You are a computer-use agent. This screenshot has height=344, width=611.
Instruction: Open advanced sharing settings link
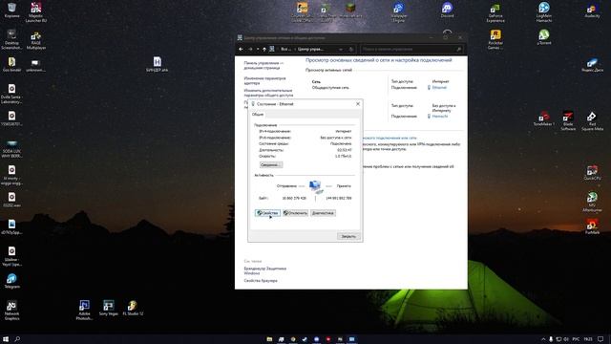click(x=268, y=93)
